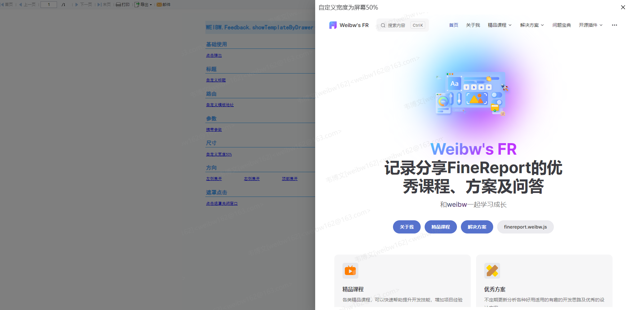Click the 自定义标题 link
631x310 pixels.
[216, 80]
